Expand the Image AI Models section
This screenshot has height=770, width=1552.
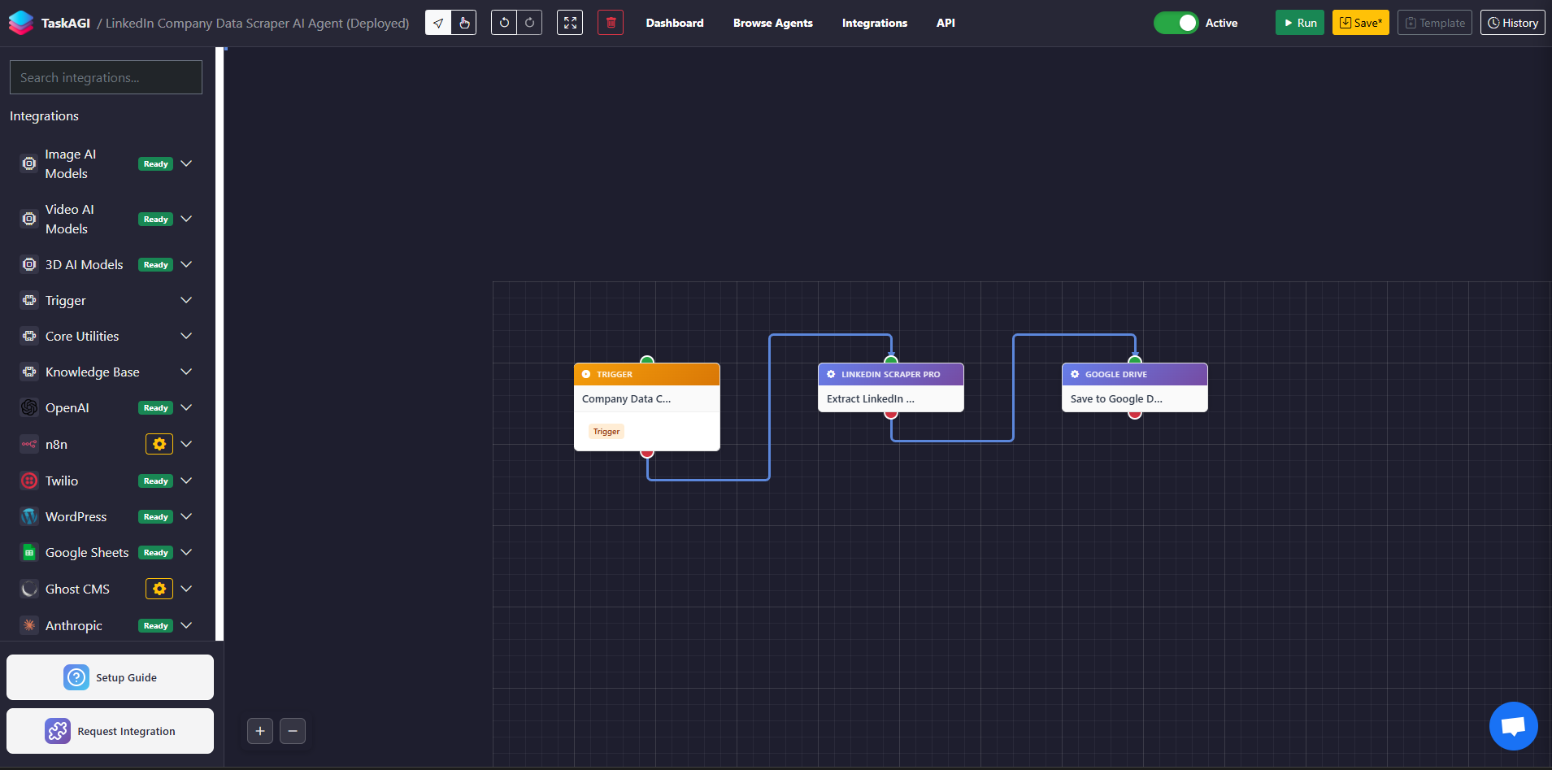coord(186,163)
